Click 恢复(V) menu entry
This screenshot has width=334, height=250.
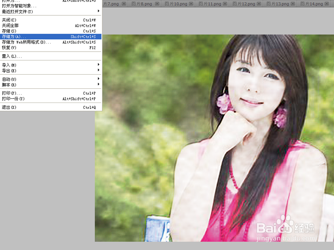click(51, 47)
